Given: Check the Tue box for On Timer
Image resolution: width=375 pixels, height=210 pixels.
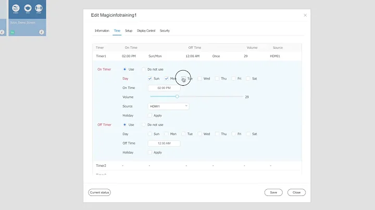Looking at the screenshot, I should (x=184, y=78).
